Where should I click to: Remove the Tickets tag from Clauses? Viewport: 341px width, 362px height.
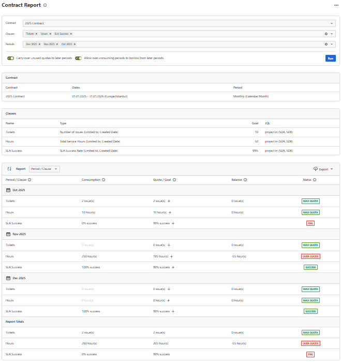coord(36,34)
